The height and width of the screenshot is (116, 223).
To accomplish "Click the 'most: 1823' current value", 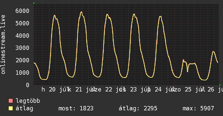I will 76,108.
